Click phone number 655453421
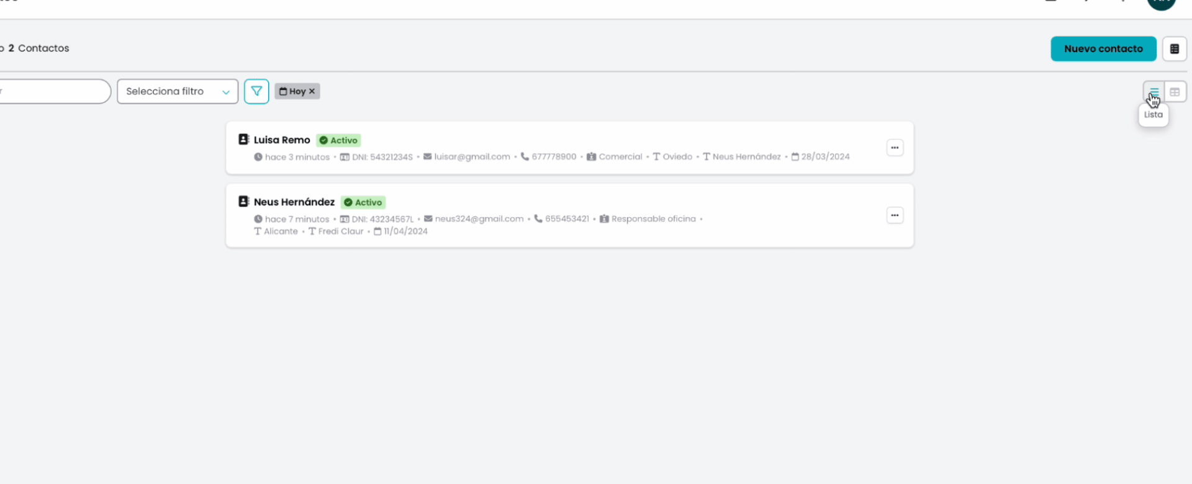This screenshot has height=484, width=1192. [567, 219]
